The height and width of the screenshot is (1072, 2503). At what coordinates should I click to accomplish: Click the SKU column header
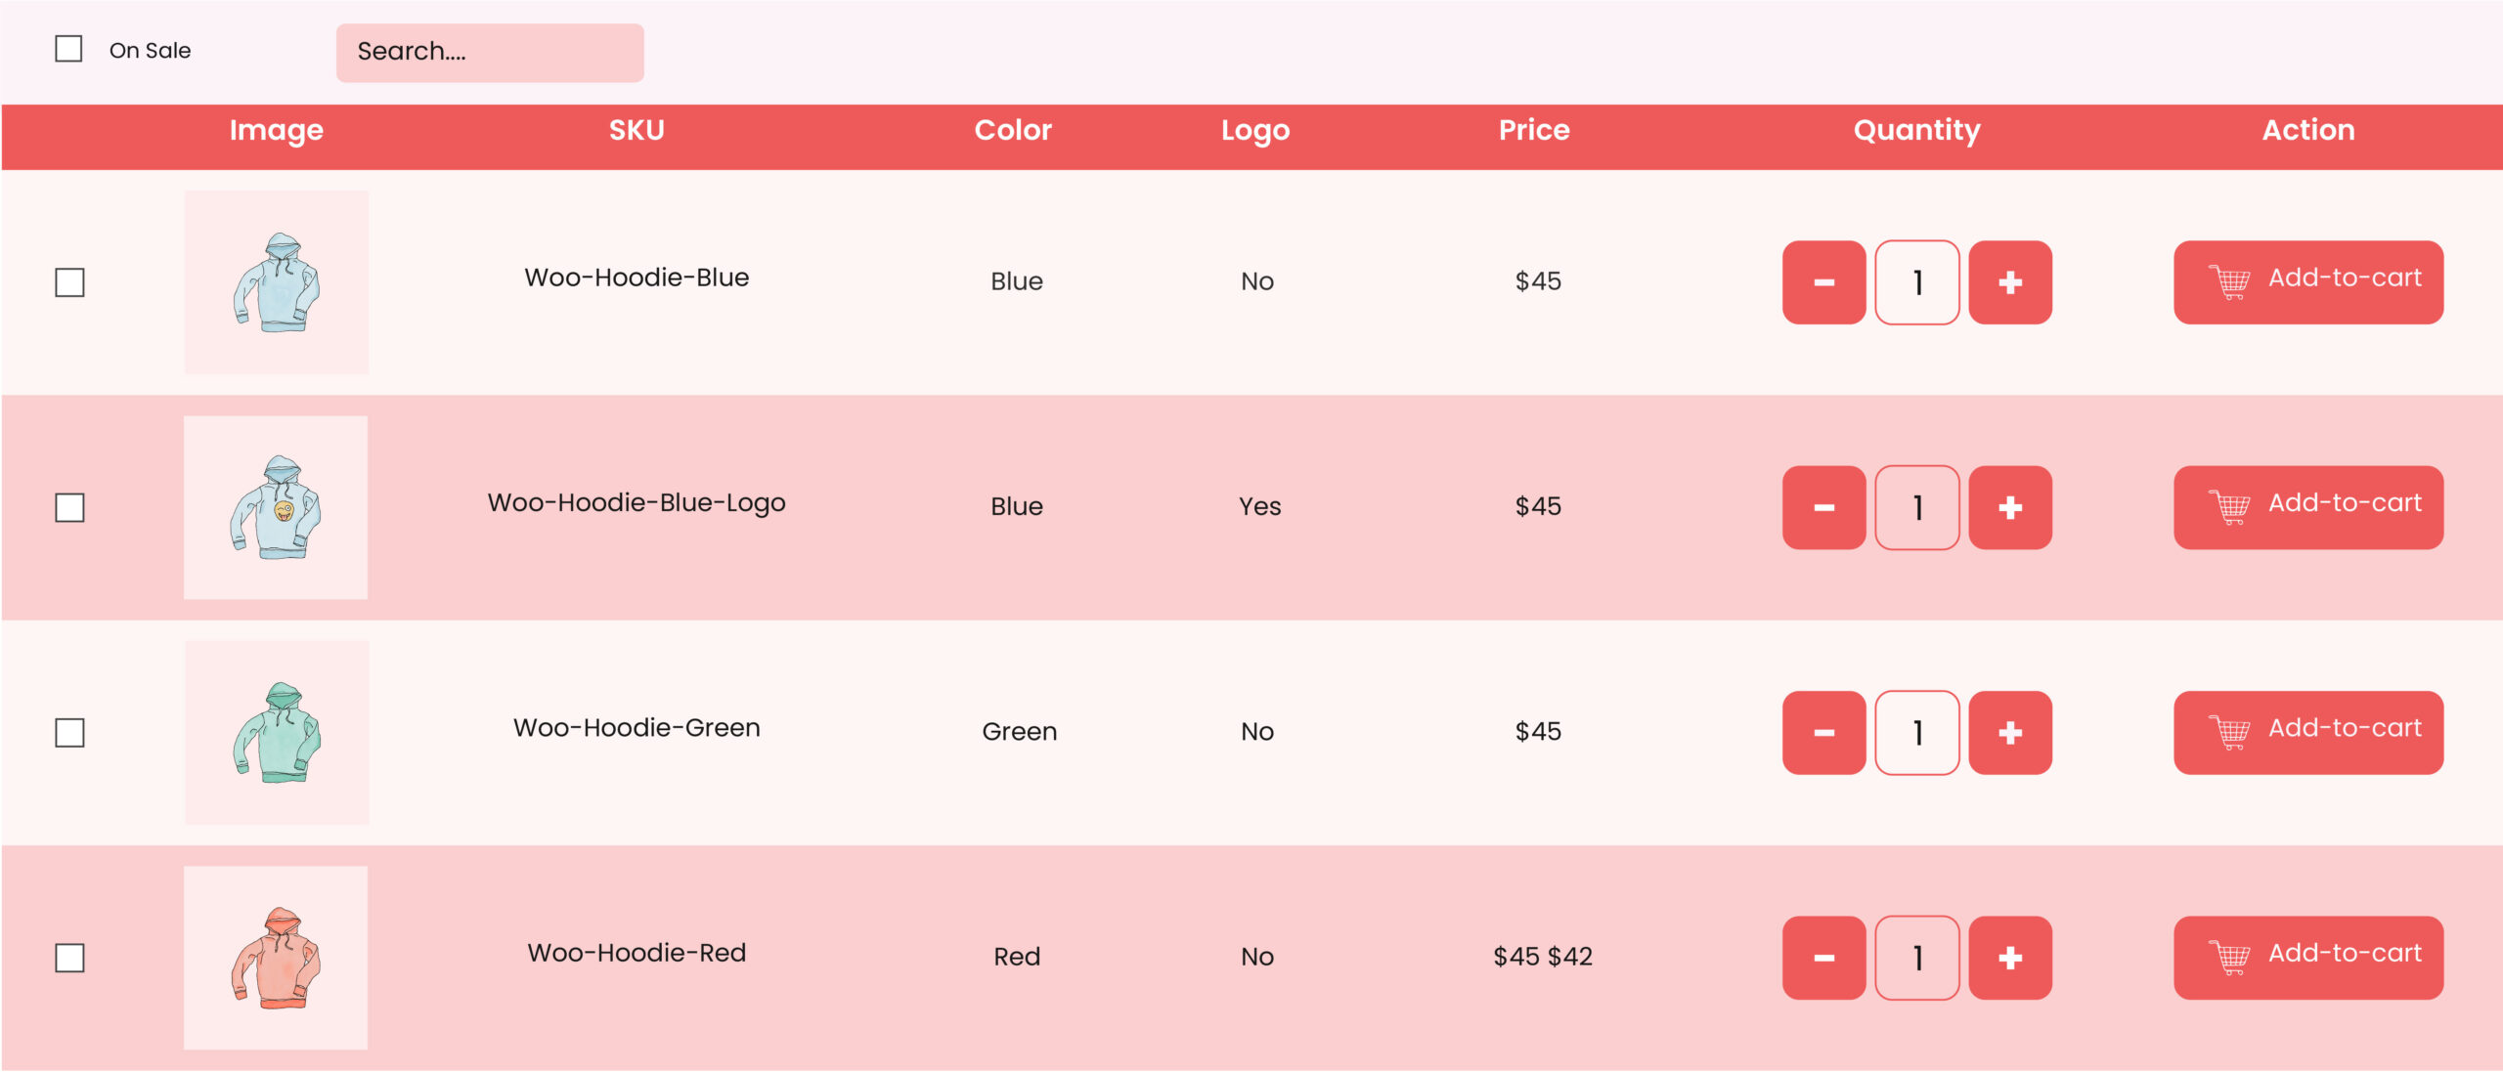click(637, 130)
